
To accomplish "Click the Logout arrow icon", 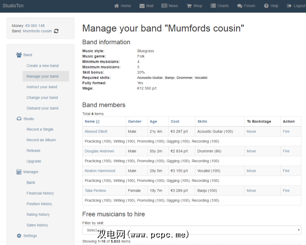I will point(289,6).
